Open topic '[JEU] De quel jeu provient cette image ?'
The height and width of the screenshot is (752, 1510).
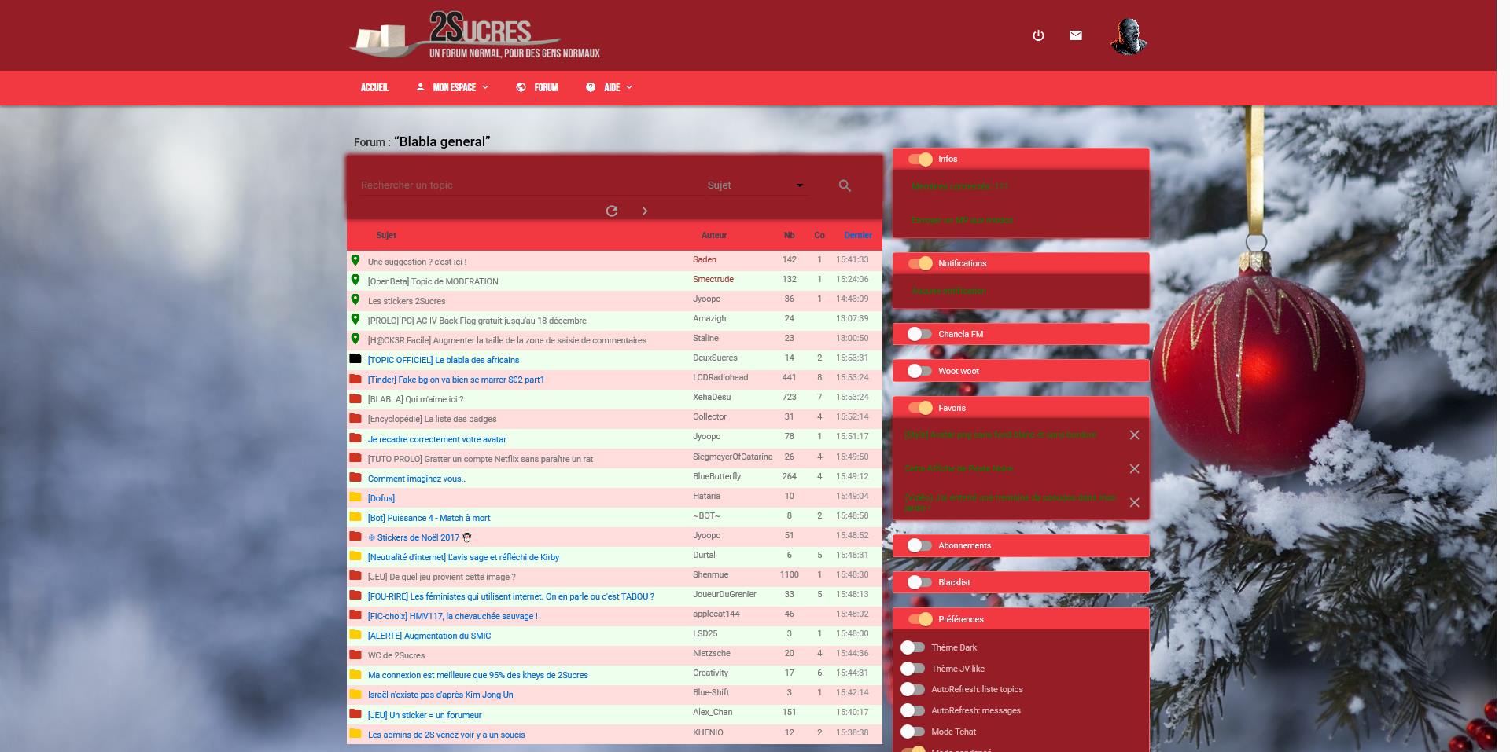[442, 577]
